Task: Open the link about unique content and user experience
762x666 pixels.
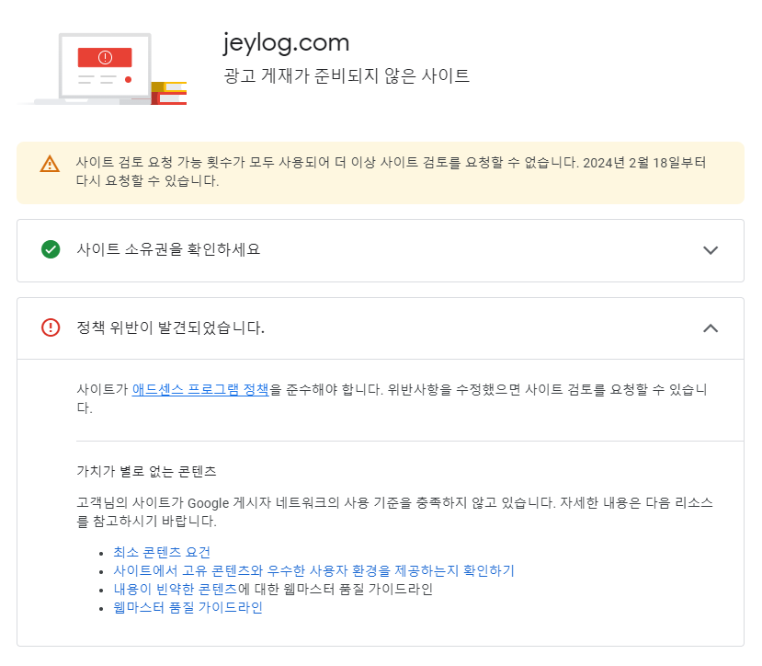Action: pyautogui.click(x=314, y=570)
